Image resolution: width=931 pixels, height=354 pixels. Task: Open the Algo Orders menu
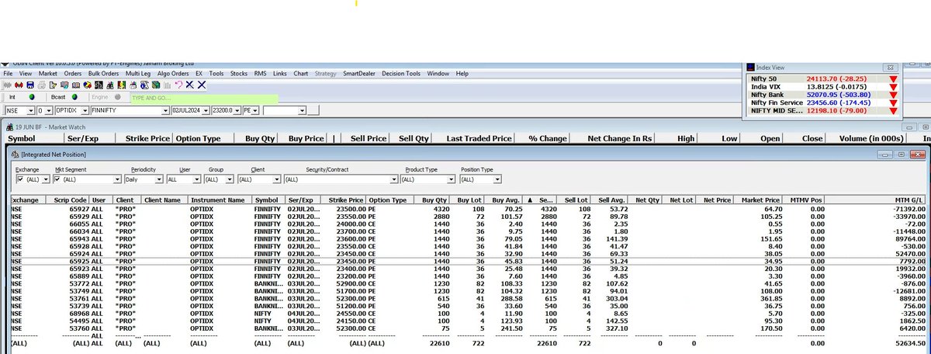click(173, 73)
